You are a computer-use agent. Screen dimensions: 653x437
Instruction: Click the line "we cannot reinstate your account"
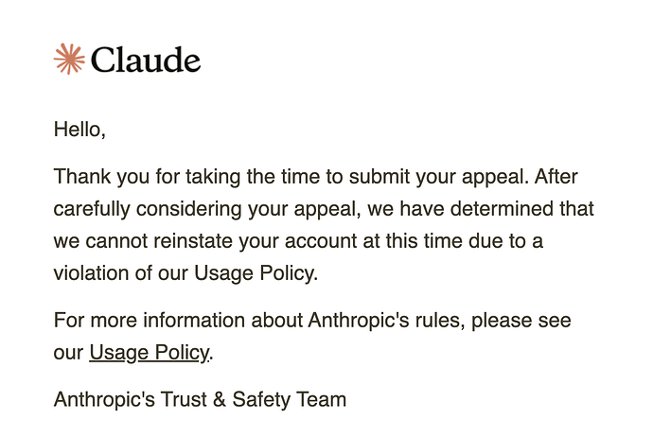coord(298,241)
